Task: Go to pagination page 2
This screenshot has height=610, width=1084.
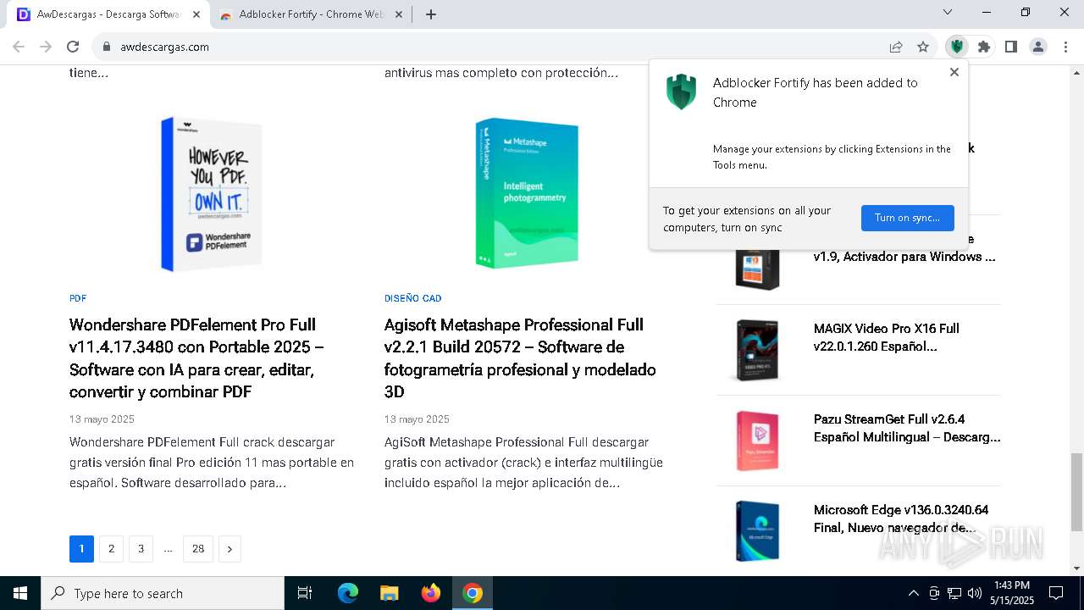Action: 111,549
